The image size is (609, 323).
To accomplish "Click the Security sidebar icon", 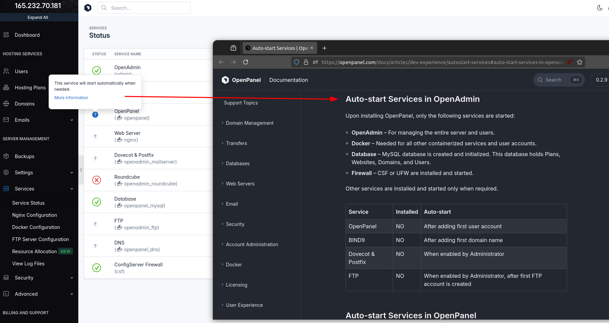I will coord(6,277).
